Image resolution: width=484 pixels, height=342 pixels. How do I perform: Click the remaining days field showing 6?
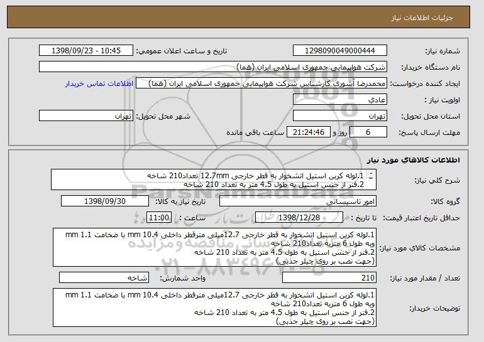[368, 132]
